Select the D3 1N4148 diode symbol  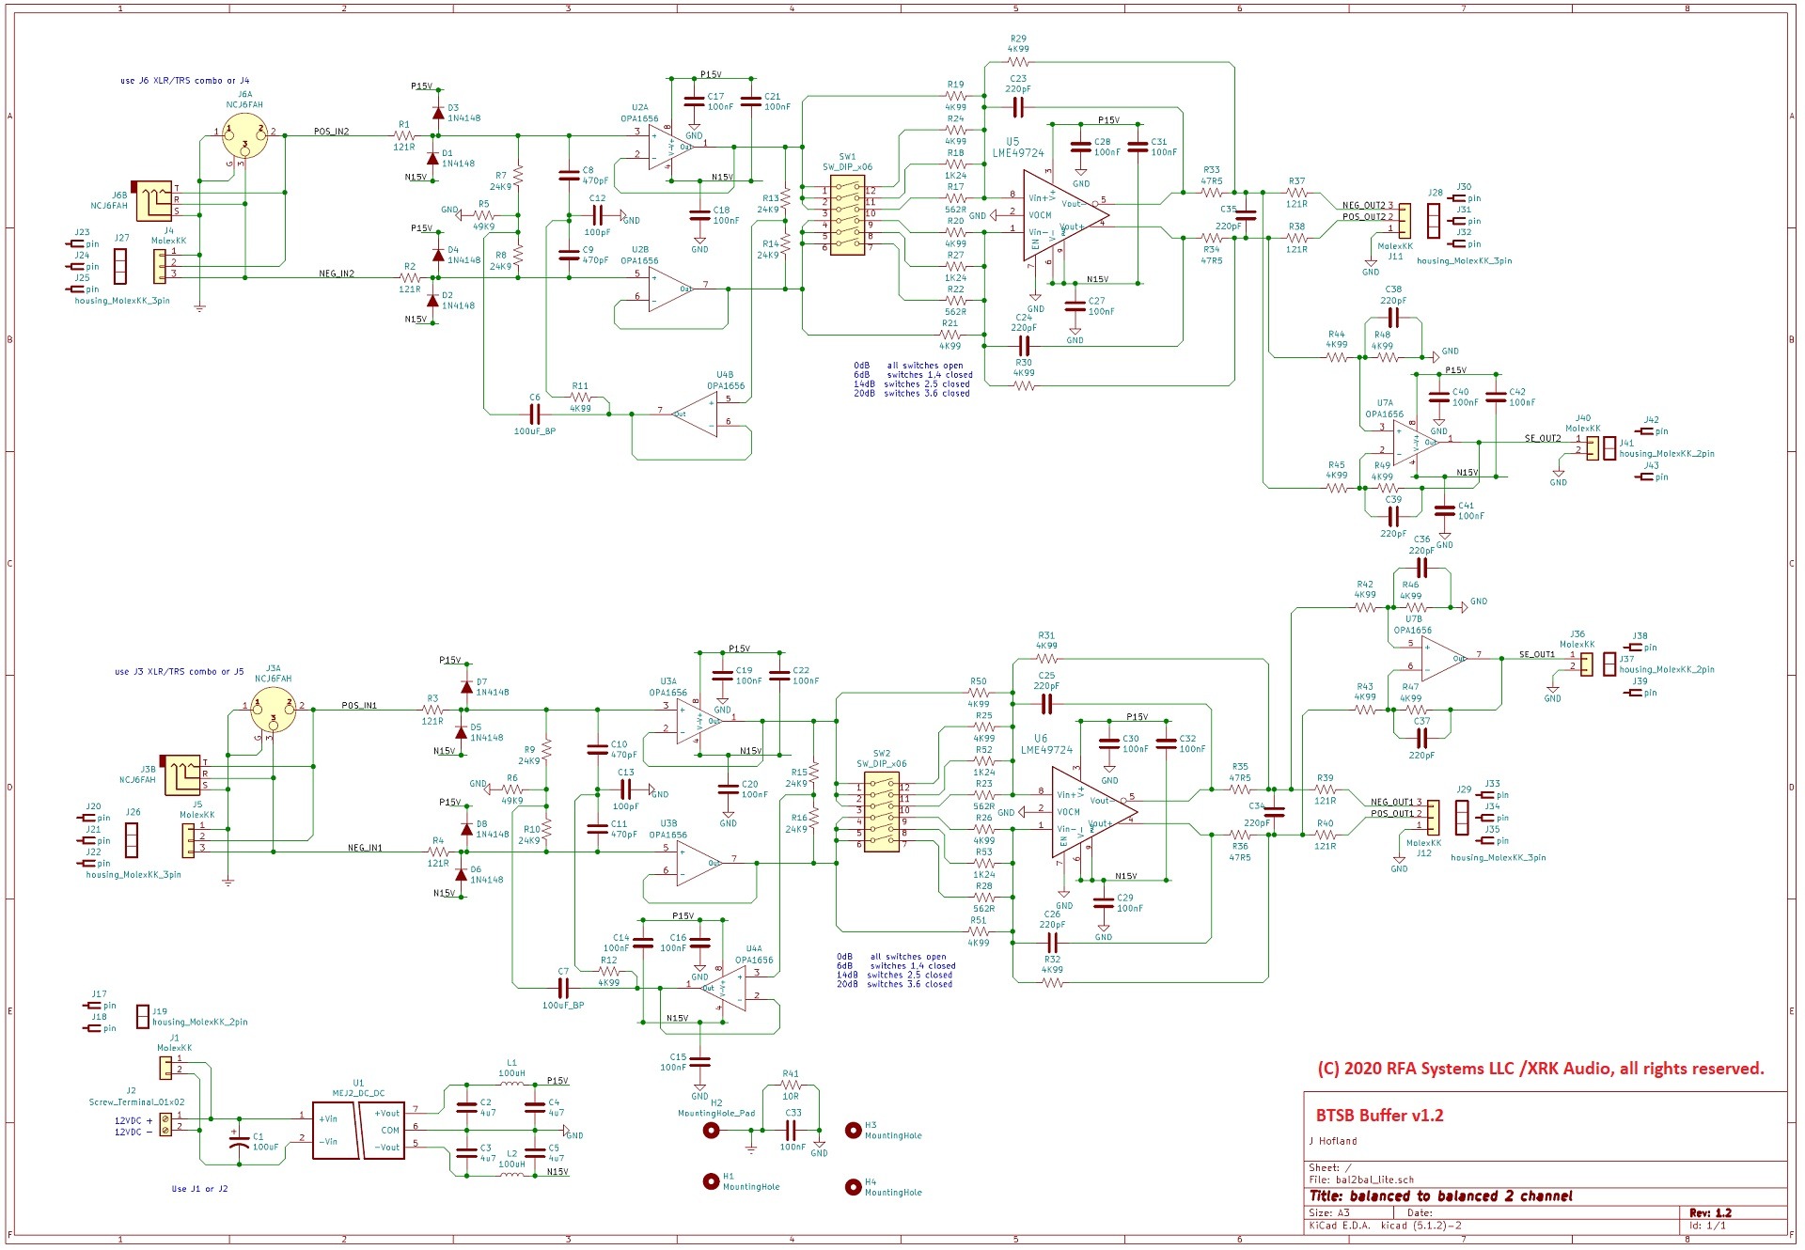438,112
